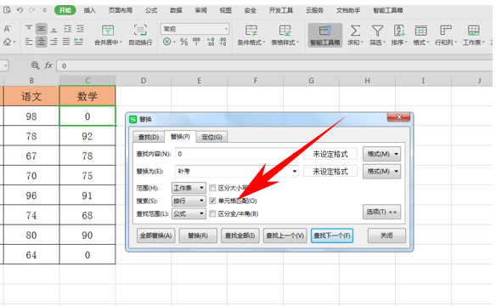Open the 工作表 worksheet menu
This screenshot has width=496, height=306.
tap(474, 35)
